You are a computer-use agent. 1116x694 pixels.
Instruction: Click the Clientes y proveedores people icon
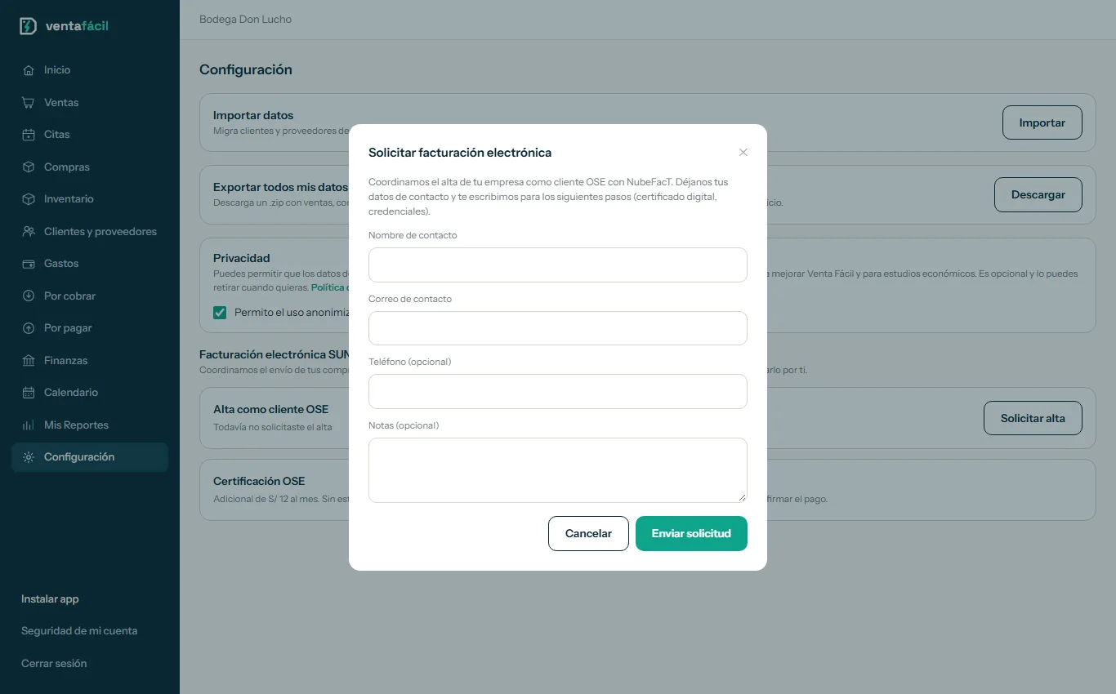(x=29, y=232)
